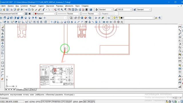Viewport: 183px width, 103px height.
Task: Open the table style Standard dropdown
Action: coord(150,9)
